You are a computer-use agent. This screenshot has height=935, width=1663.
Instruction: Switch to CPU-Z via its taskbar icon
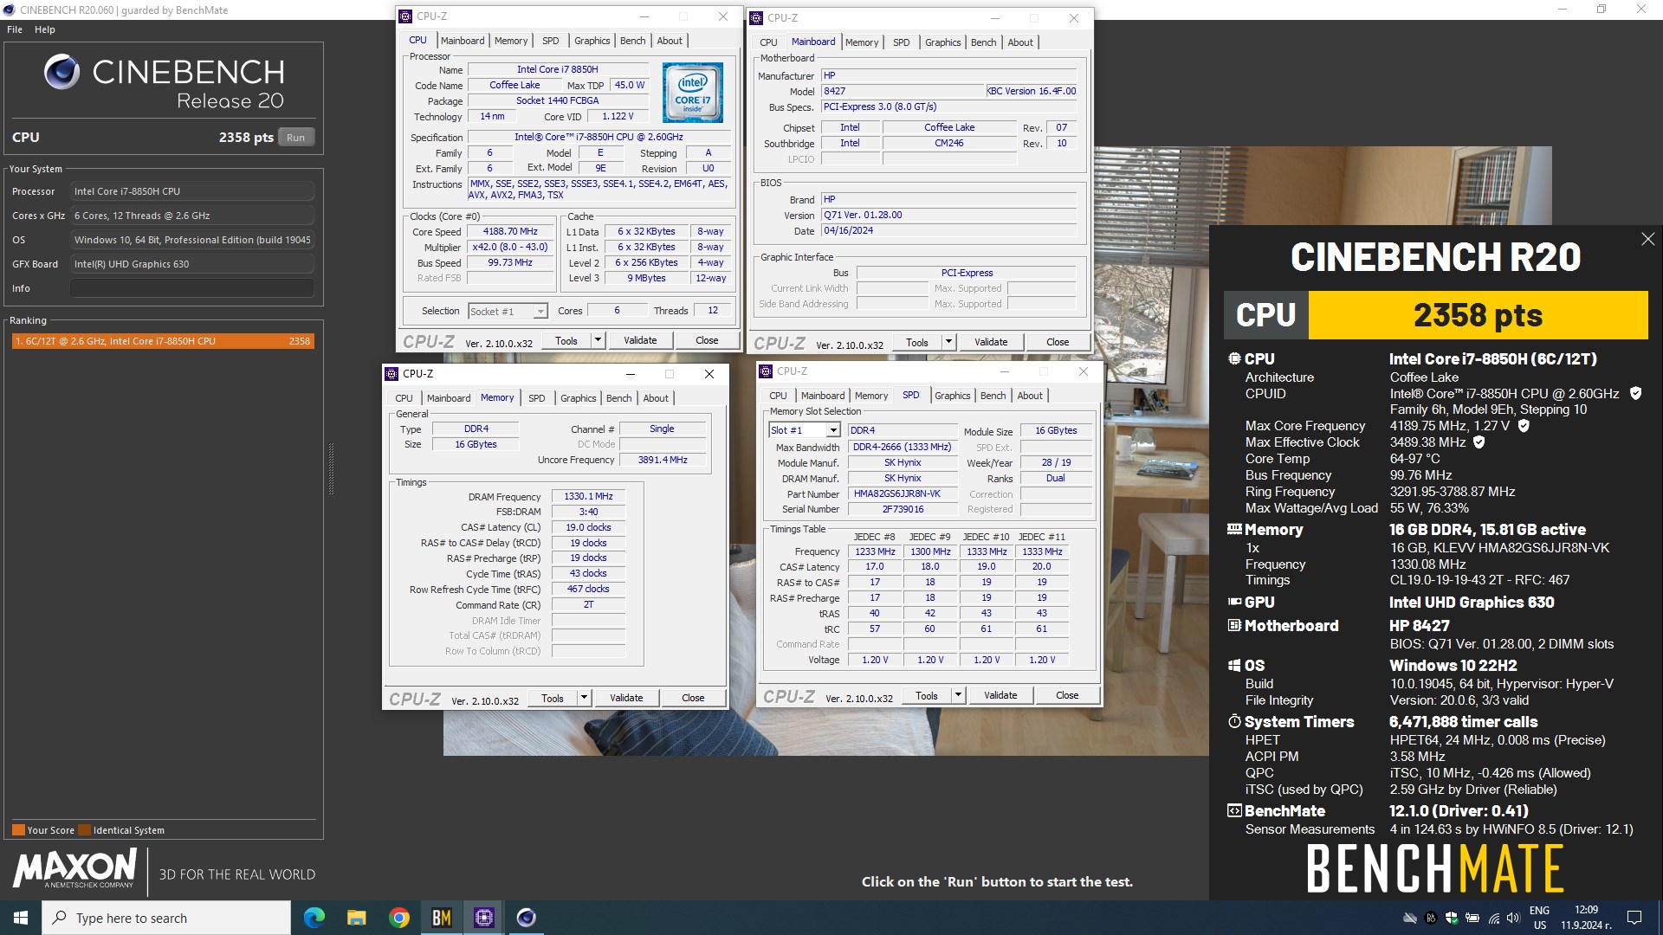coord(483,918)
